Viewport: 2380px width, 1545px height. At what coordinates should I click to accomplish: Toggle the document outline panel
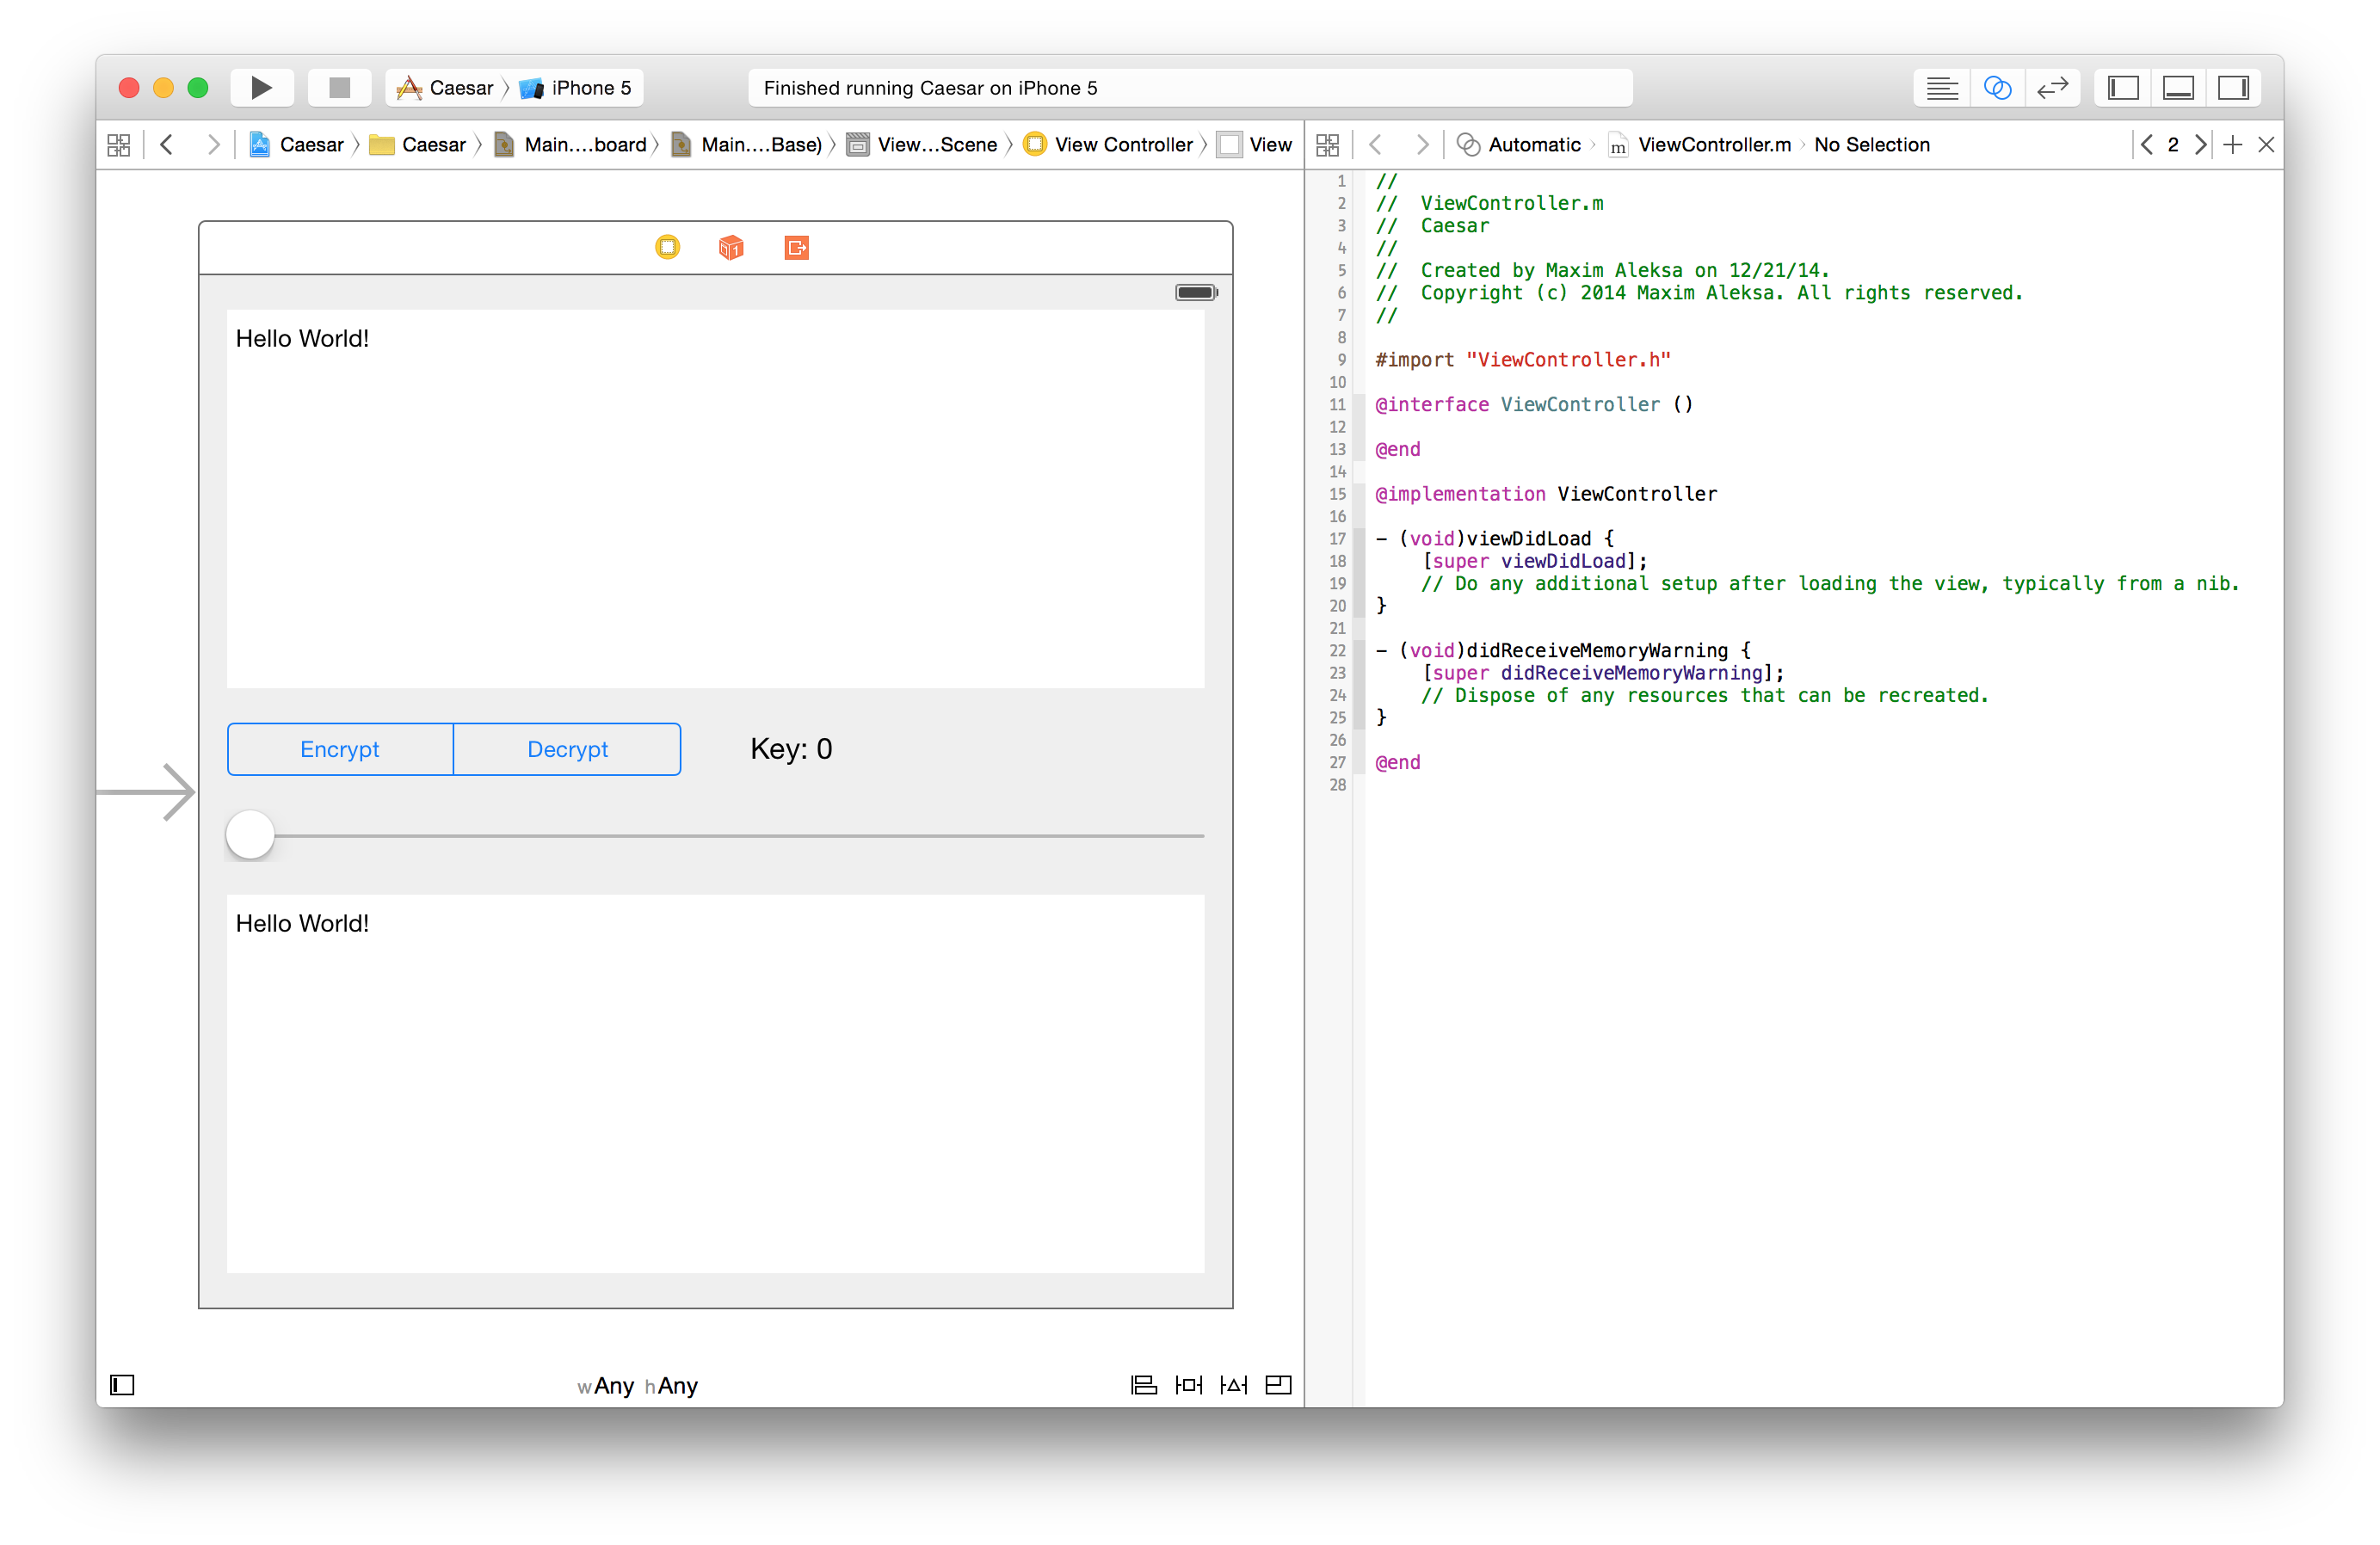pyautogui.click(x=122, y=1385)
